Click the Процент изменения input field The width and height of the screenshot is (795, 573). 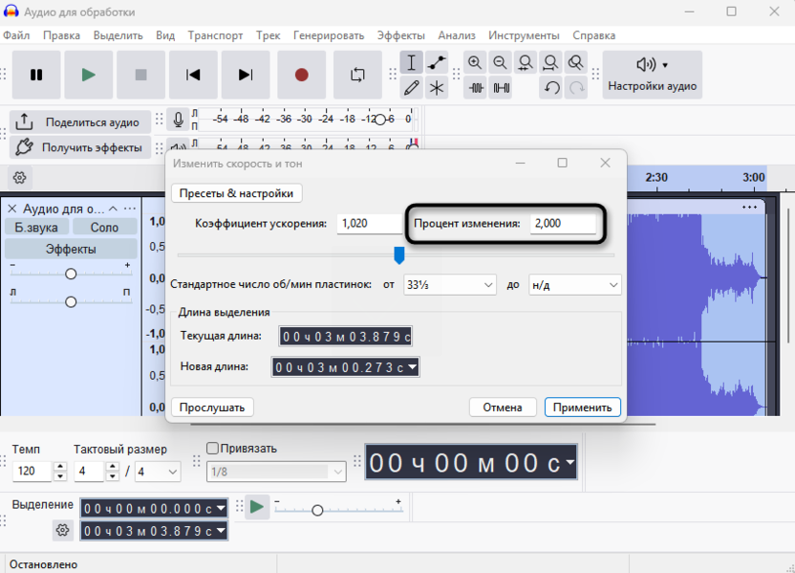tap(563, 223)
